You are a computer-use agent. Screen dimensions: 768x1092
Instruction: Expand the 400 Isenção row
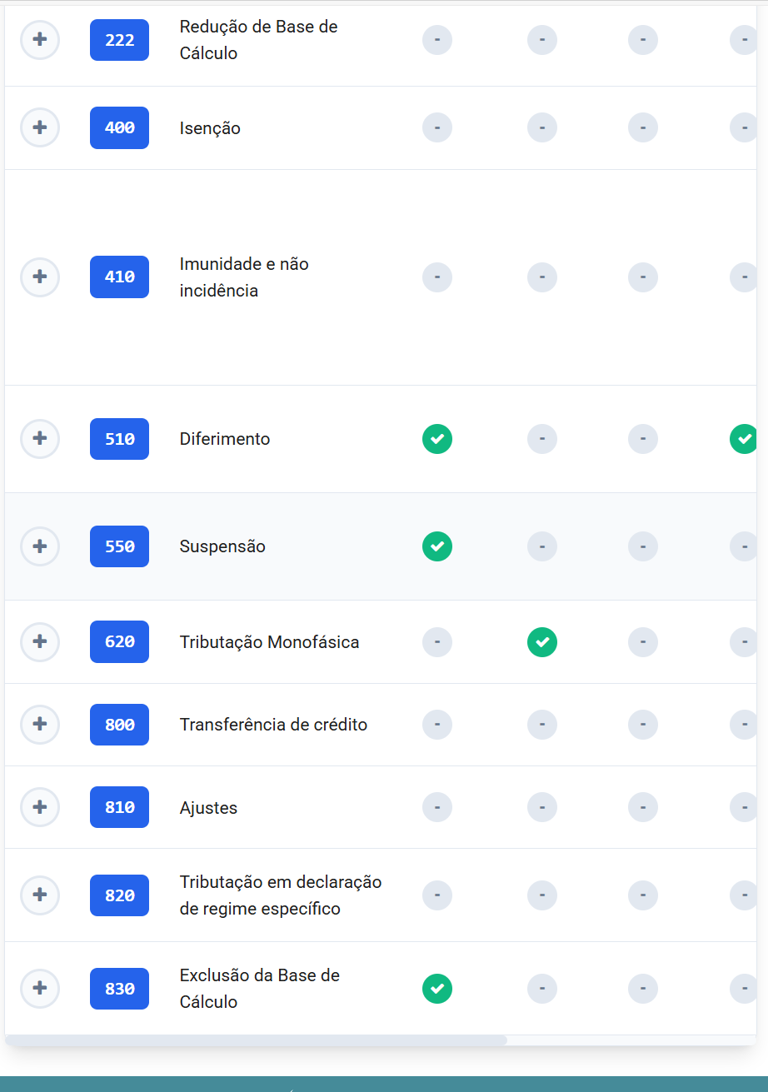click(40, 127)
